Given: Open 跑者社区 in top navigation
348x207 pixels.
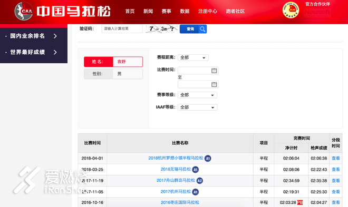Looking at the screenshot, I should coord(235,11).
